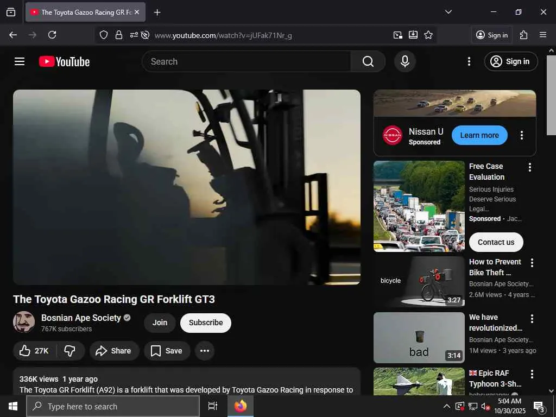The image size is (556, 417).
Task: Open the 'bad' trash can video thumbnail
Action: 419,337
